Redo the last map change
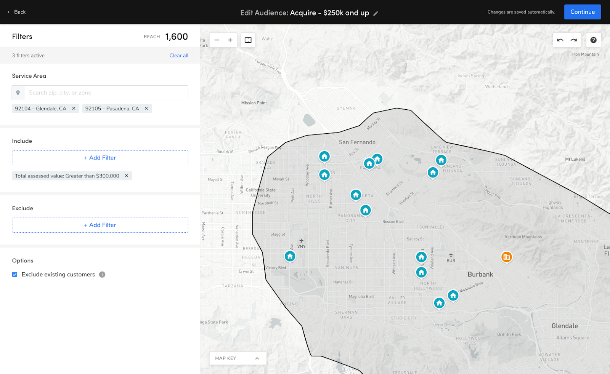 click(x=574, y=40)
